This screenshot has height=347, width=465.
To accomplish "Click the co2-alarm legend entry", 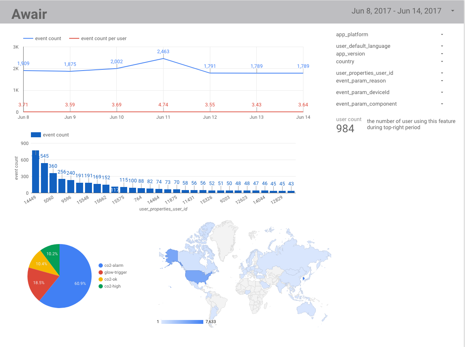I will (110, 265).
